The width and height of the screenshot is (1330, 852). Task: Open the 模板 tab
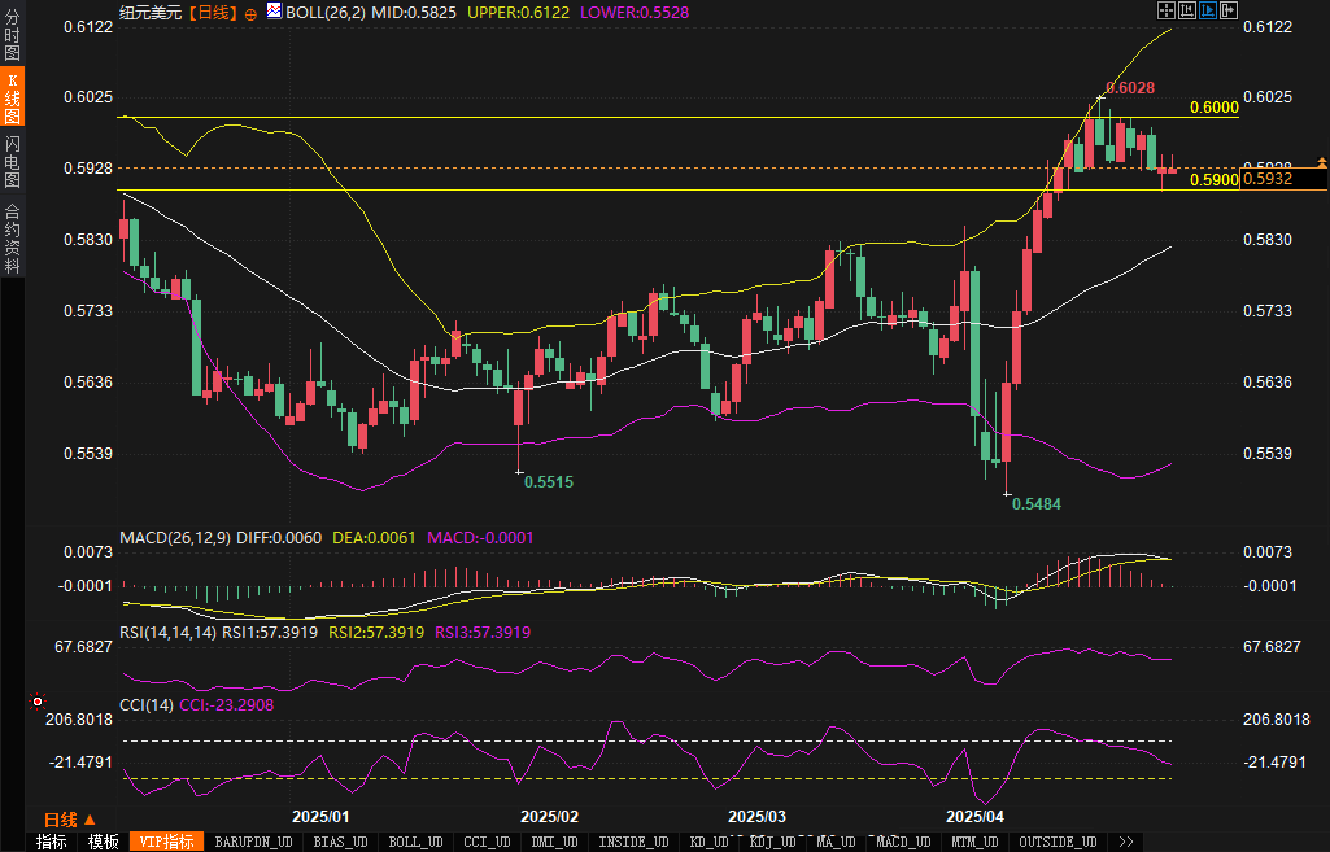103,842
